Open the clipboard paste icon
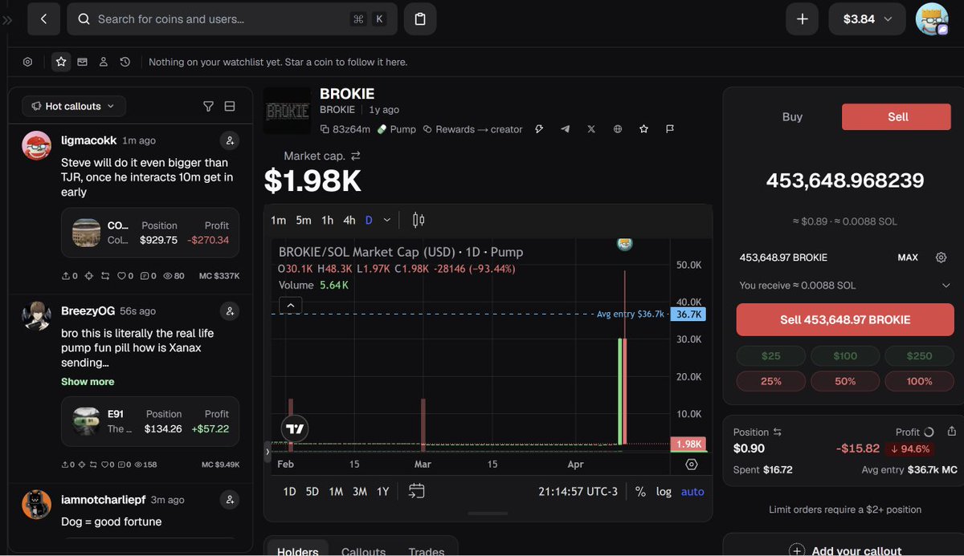Viewport: 964px width, 556px height. tap(420, 19)
